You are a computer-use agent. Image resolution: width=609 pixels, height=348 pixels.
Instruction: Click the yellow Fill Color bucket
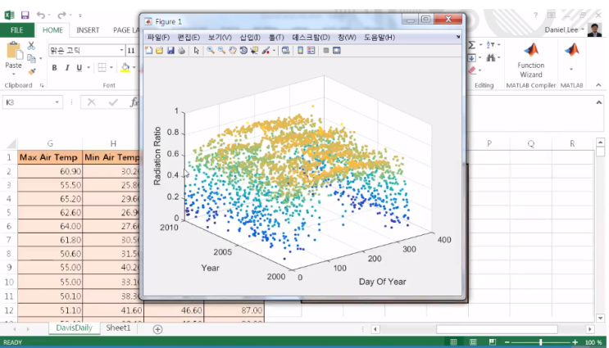click(x=125, y=68)
